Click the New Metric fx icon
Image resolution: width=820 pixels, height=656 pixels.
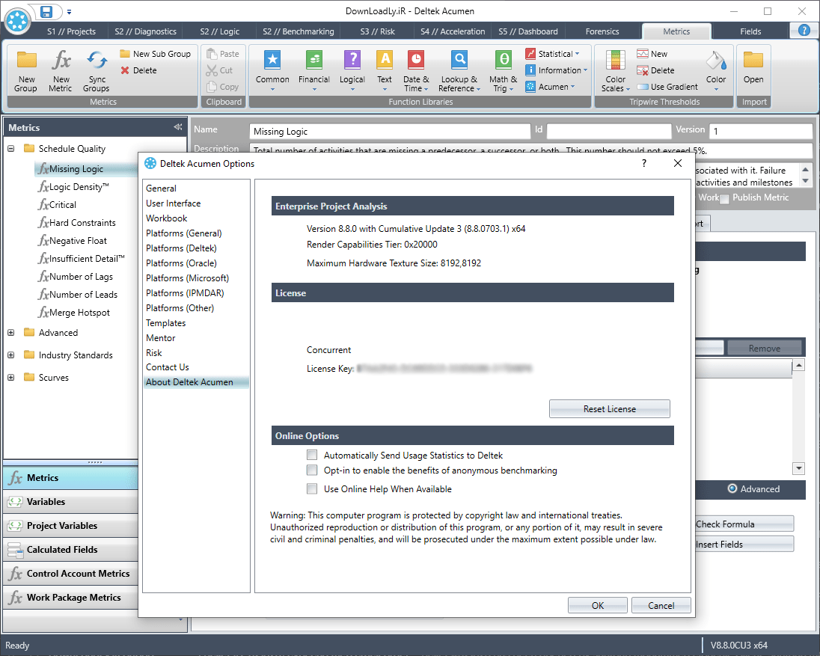tap(61, 61)
